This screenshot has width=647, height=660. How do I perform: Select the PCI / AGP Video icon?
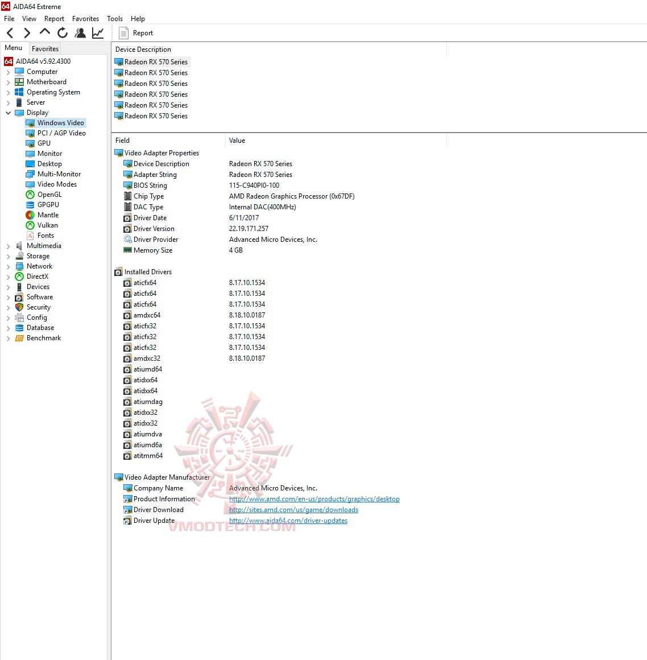(30, 133)
